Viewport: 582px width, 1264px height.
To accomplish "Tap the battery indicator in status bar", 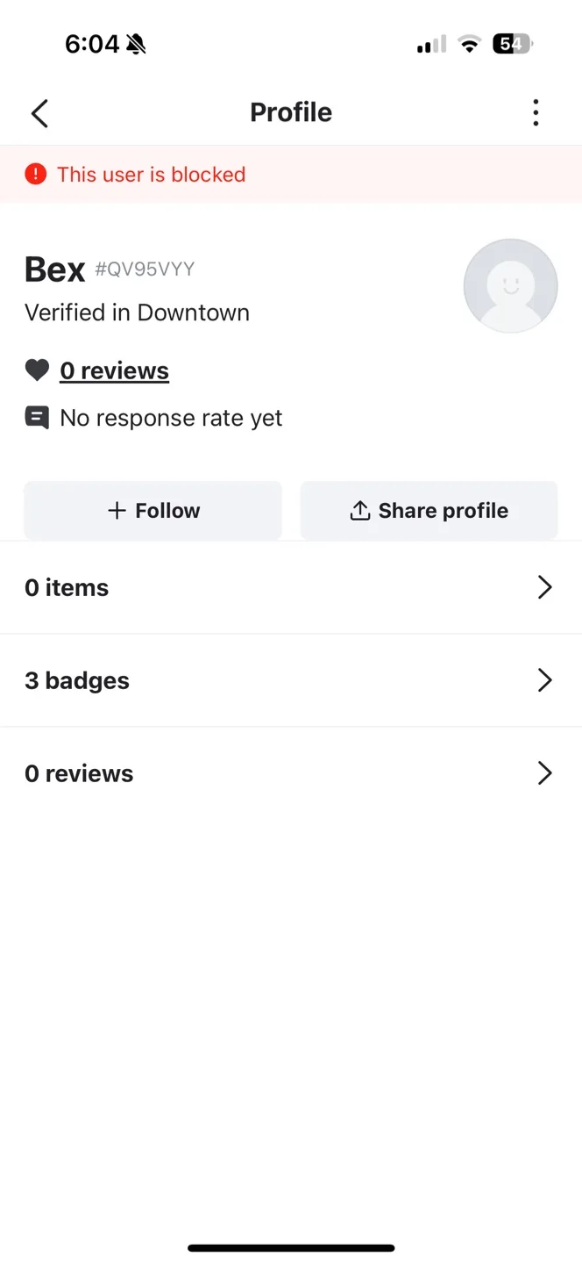I will pos(513,44).
